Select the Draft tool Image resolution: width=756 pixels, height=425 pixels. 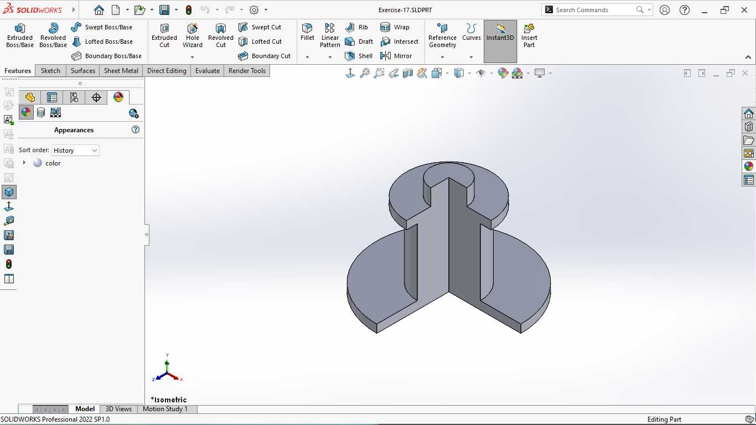coord(359,42)
